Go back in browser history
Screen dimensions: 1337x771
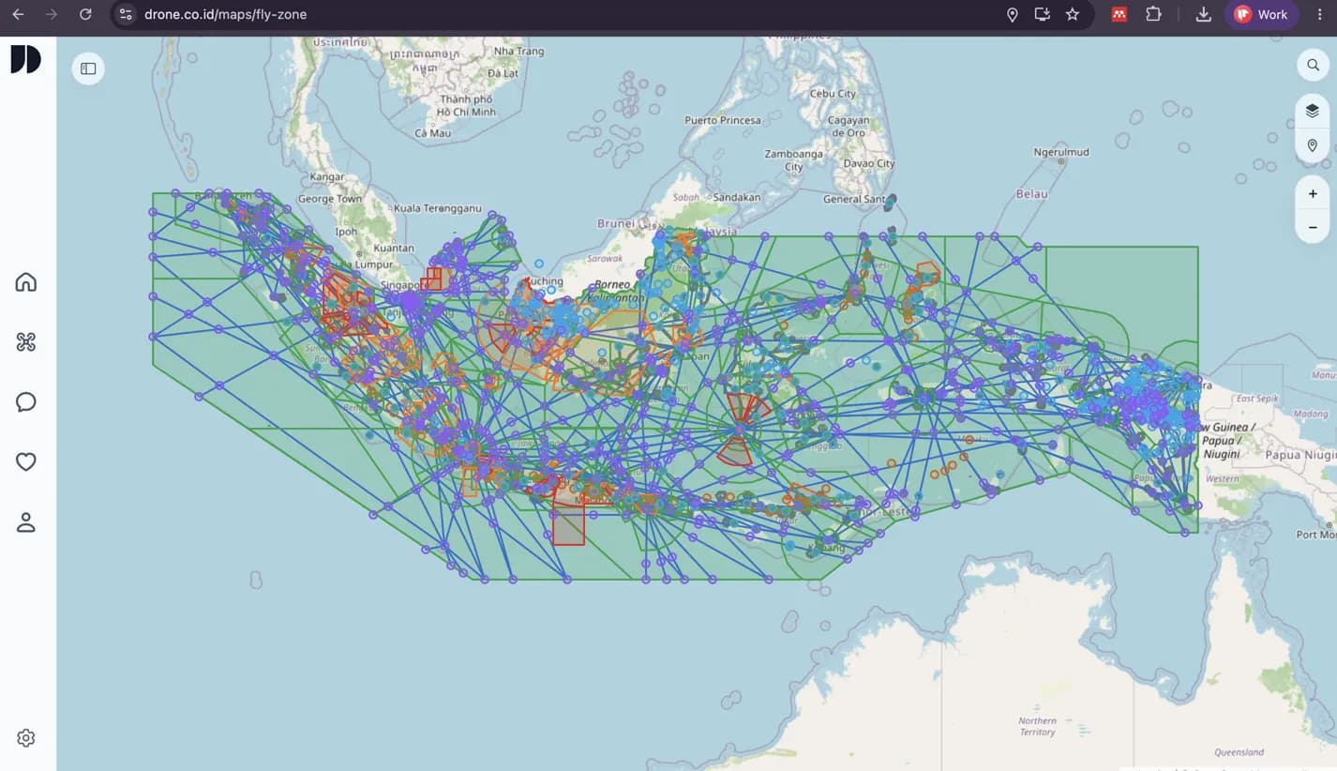(x=18, y=14)
